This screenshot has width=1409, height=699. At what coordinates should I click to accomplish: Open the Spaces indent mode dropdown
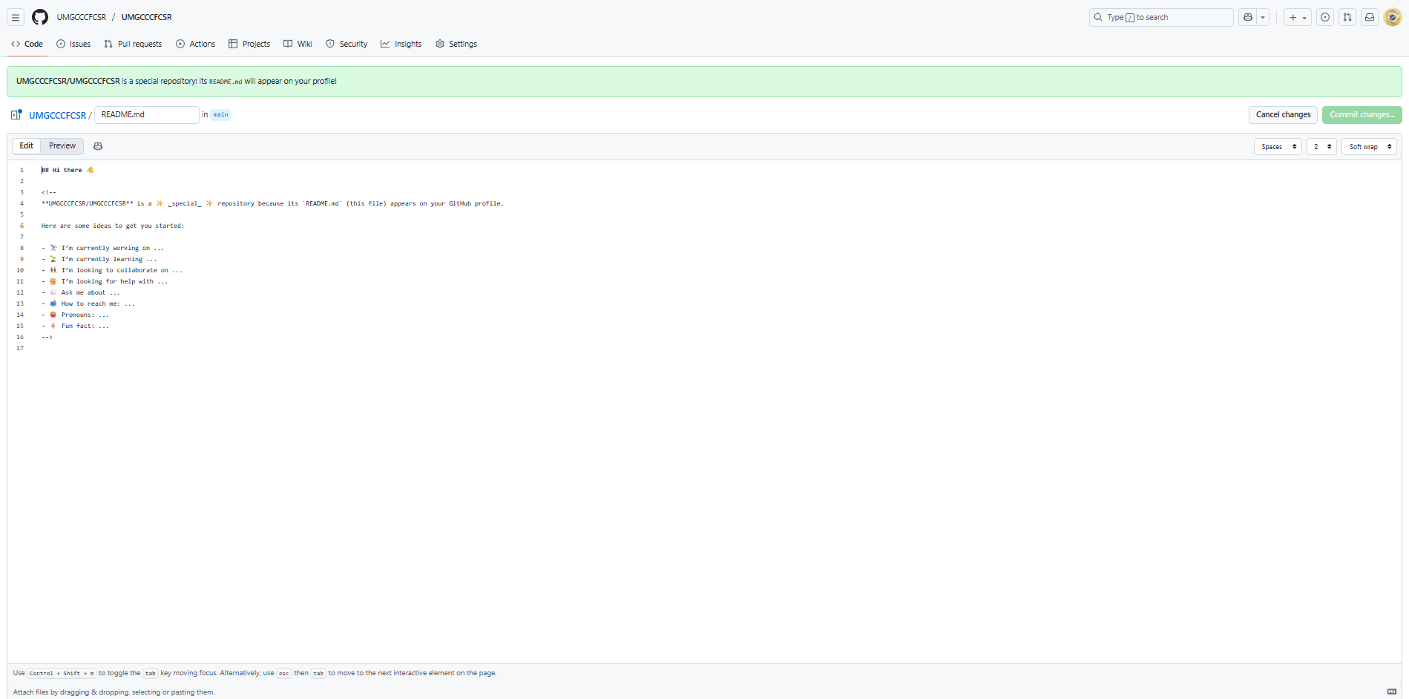pos(1278,147)
